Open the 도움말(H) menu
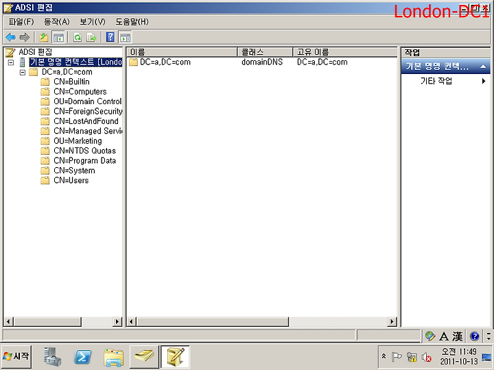 coord(132,22)
